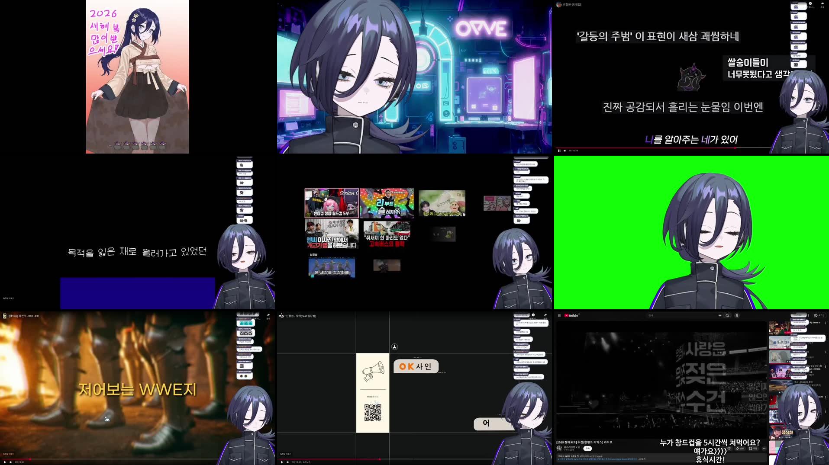
Task: Click the channel avatar icon beside the video title
Action: coord(559,447)
